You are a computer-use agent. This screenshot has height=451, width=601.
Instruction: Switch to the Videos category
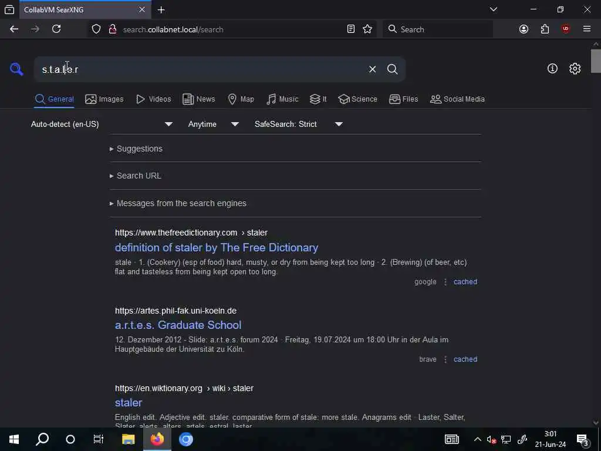(x=154, y=99)
